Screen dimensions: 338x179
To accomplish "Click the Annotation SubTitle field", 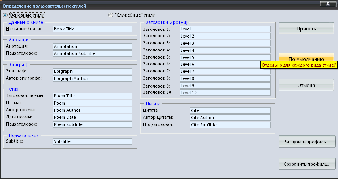I will [92, 53].
